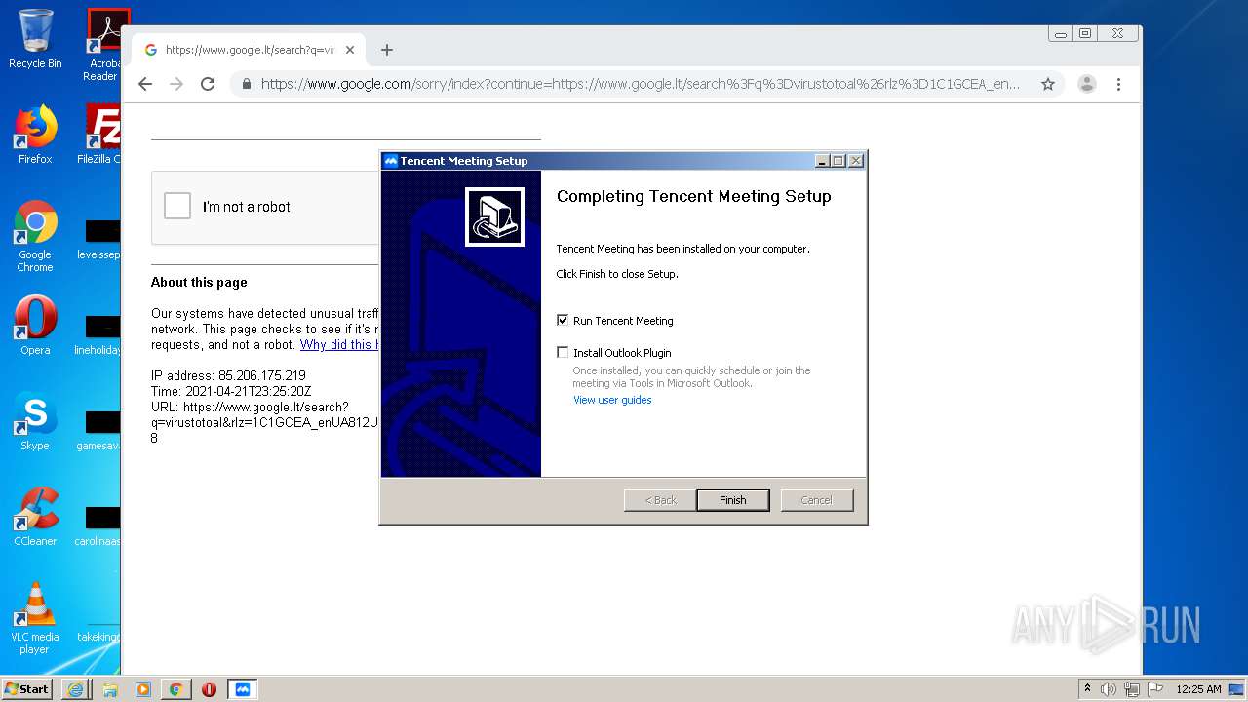
Task: Open Windows Media Player taskbar icon
Action: tap(143, 689)
